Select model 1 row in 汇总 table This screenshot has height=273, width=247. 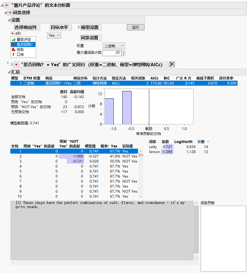pyautogui.click(x=124, y=83)
